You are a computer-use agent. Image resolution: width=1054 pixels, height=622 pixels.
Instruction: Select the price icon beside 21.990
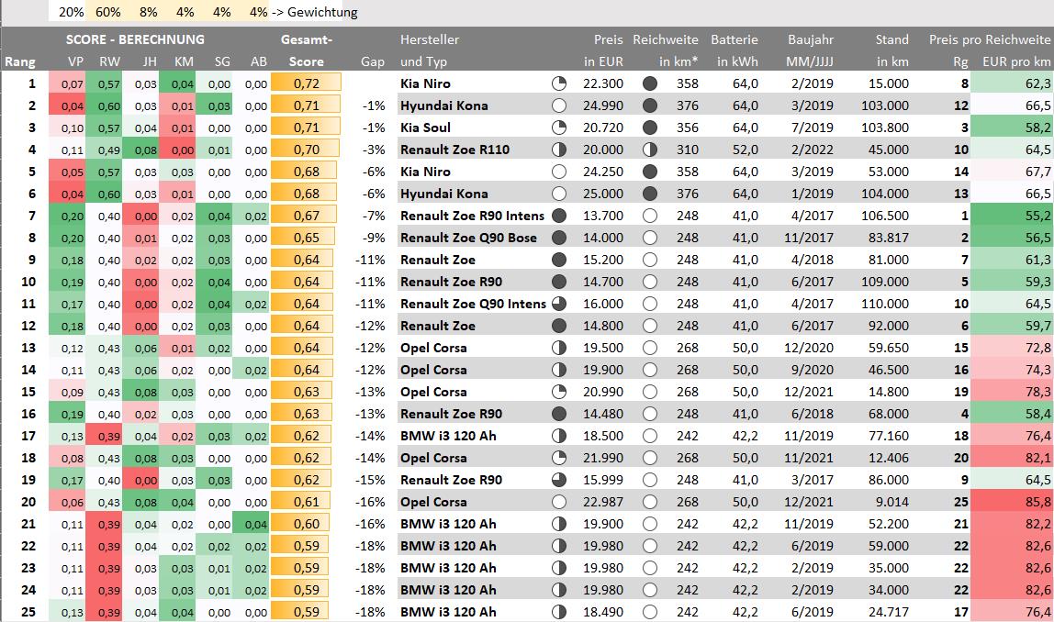click(x=558, y=458)
